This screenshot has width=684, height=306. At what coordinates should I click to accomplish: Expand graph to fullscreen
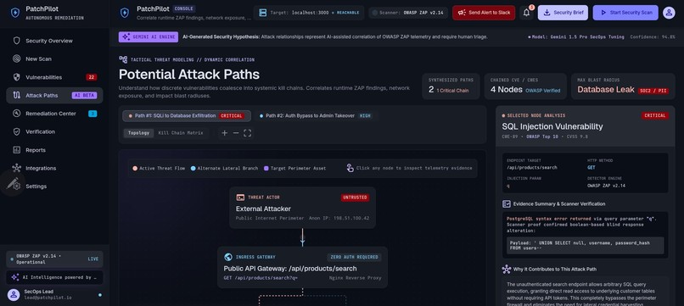coord(247,133)
